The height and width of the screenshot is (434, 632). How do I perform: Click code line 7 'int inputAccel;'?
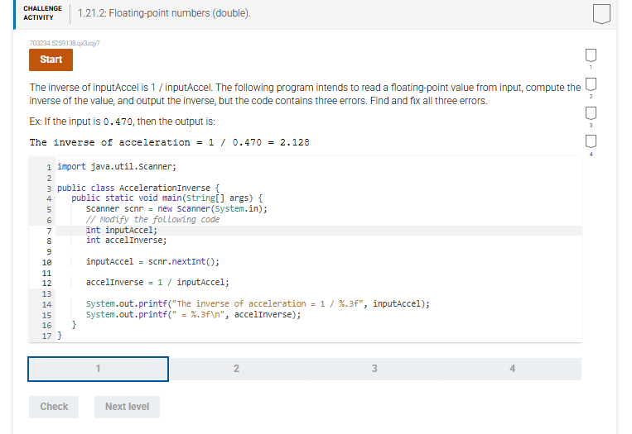click(x=121, y=230)
